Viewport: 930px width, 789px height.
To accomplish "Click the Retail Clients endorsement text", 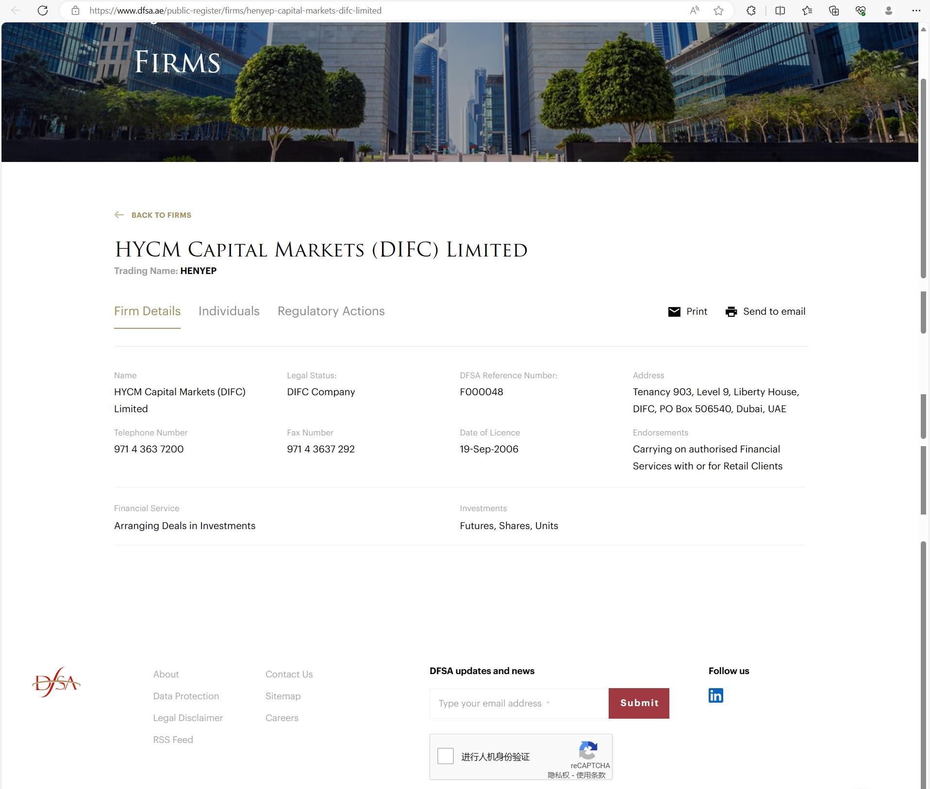I will pyautogui.click(x=708, y=457).
